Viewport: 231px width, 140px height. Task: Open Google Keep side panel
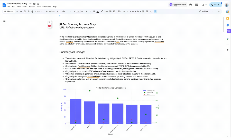point(227,18)
